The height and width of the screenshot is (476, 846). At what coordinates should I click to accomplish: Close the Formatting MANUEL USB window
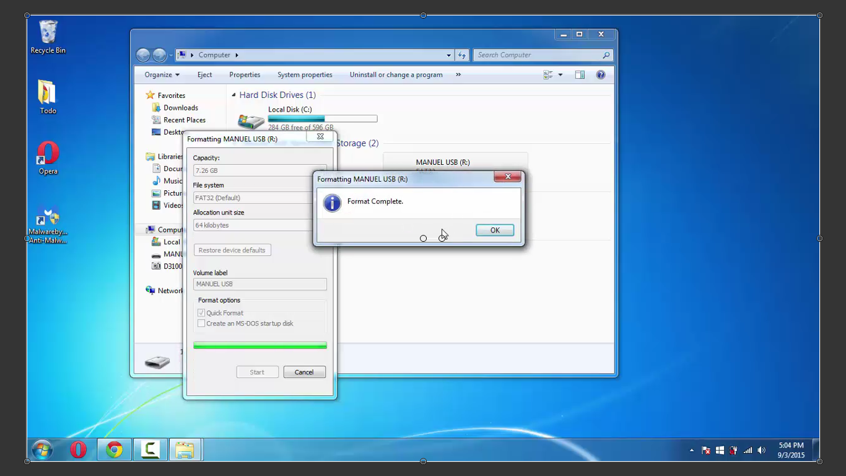click(320, 136)
